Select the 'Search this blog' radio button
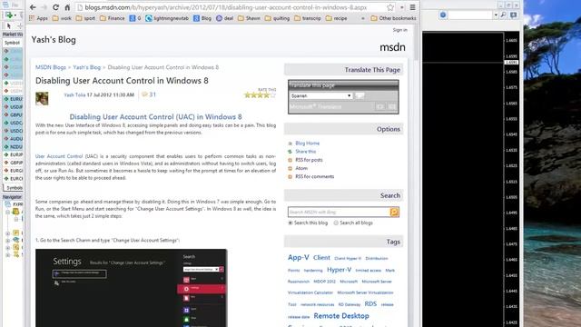The width and height of the screenshot is (581, 327). [290, 223]
